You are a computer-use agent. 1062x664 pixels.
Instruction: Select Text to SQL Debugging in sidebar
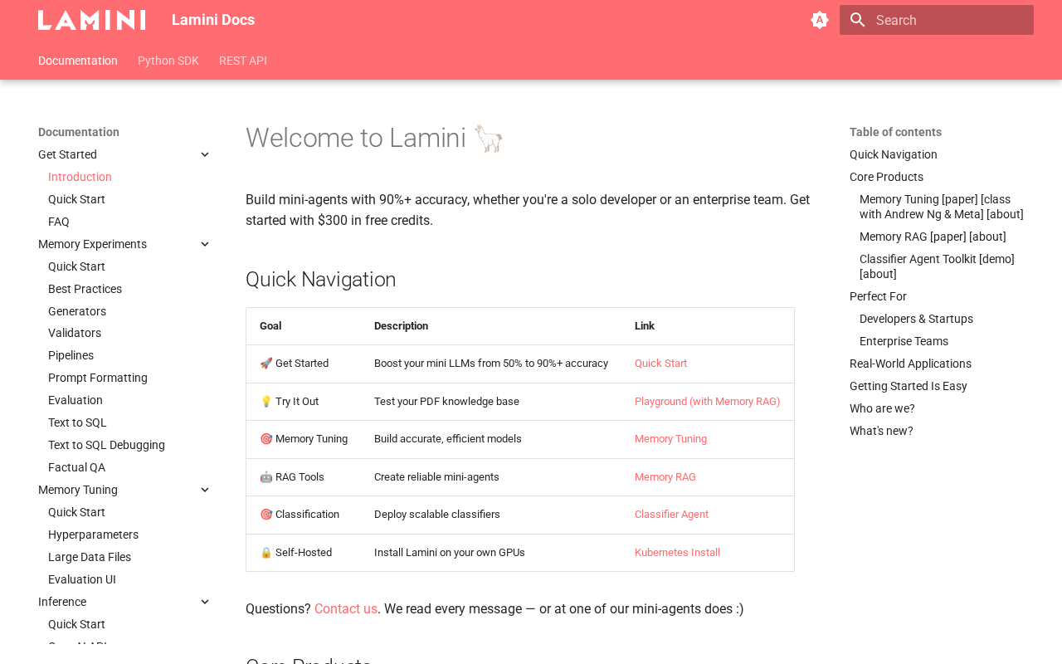coord(106,445)
